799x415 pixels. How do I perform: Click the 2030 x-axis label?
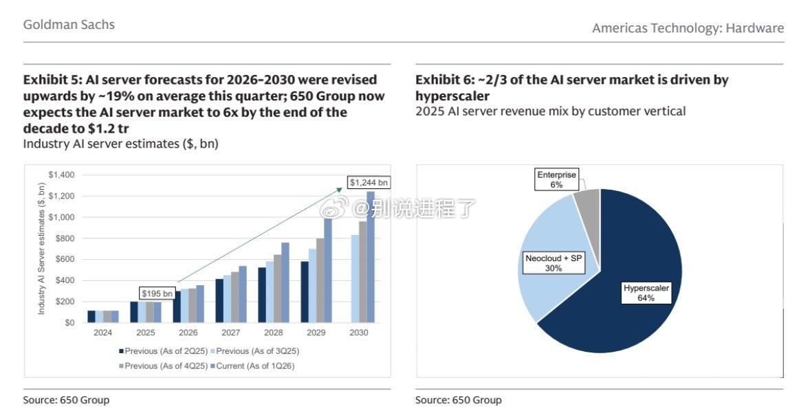coord(359,333)
